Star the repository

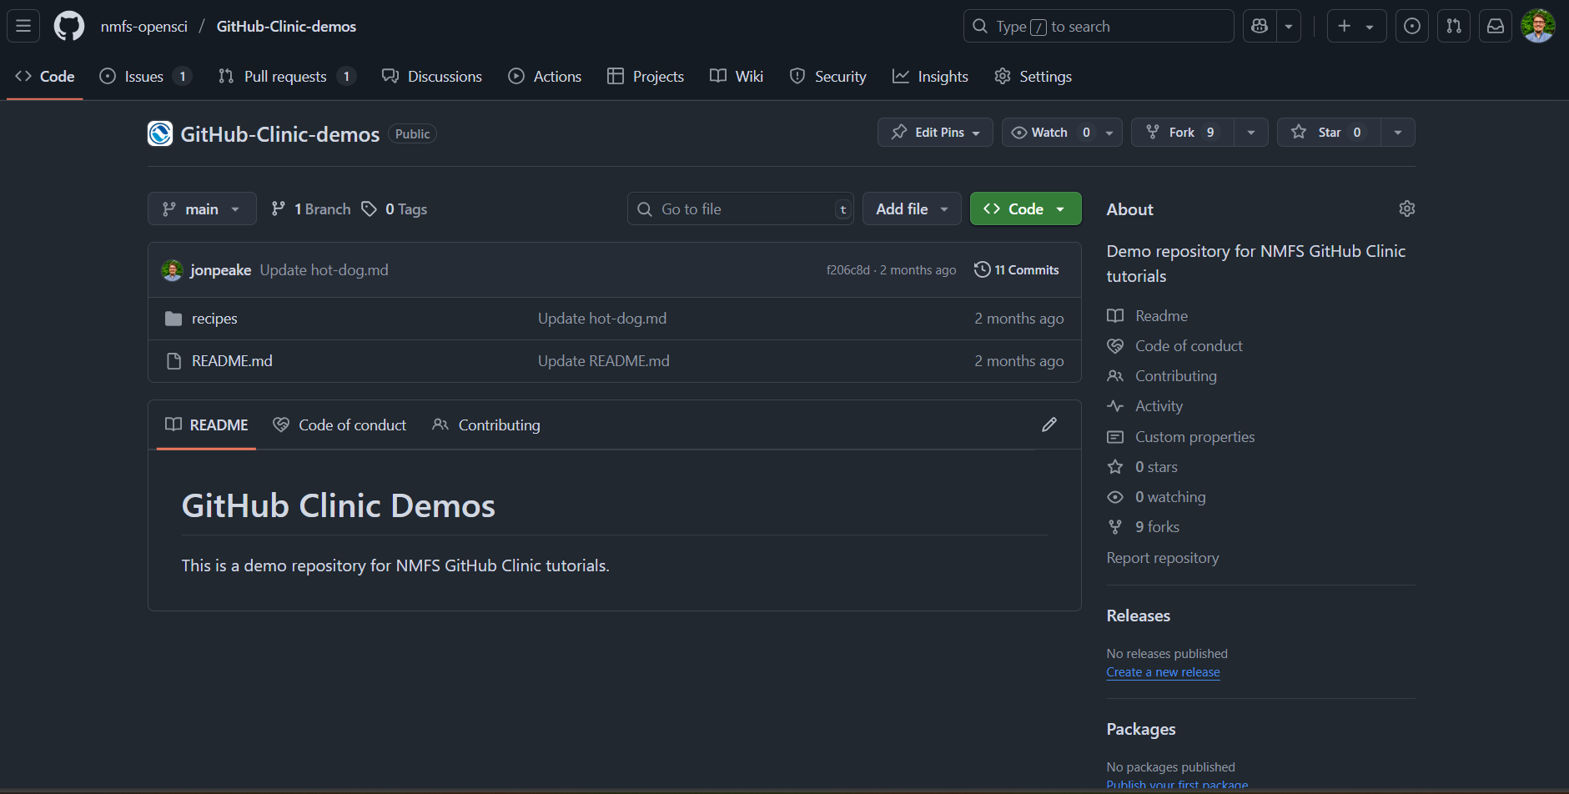pyautogui.click(x=1329, y=132)
